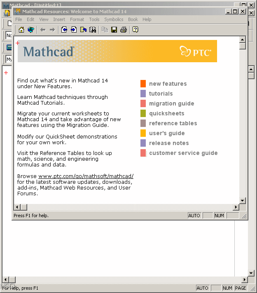This screenshot has height=293, width=257.
Task: Click the Help question mark icon
Action: point(135,30)
